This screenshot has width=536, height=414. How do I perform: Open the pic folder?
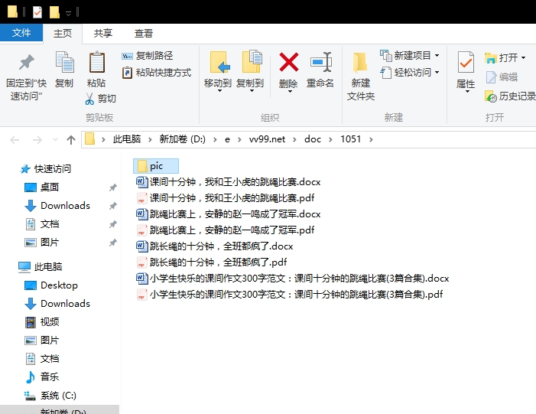click(x=156, y=166)
